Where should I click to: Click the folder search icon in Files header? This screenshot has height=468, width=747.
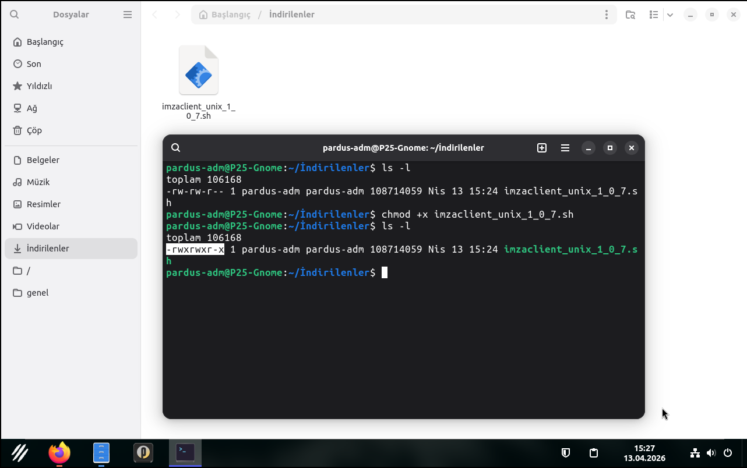pos(630,15)
